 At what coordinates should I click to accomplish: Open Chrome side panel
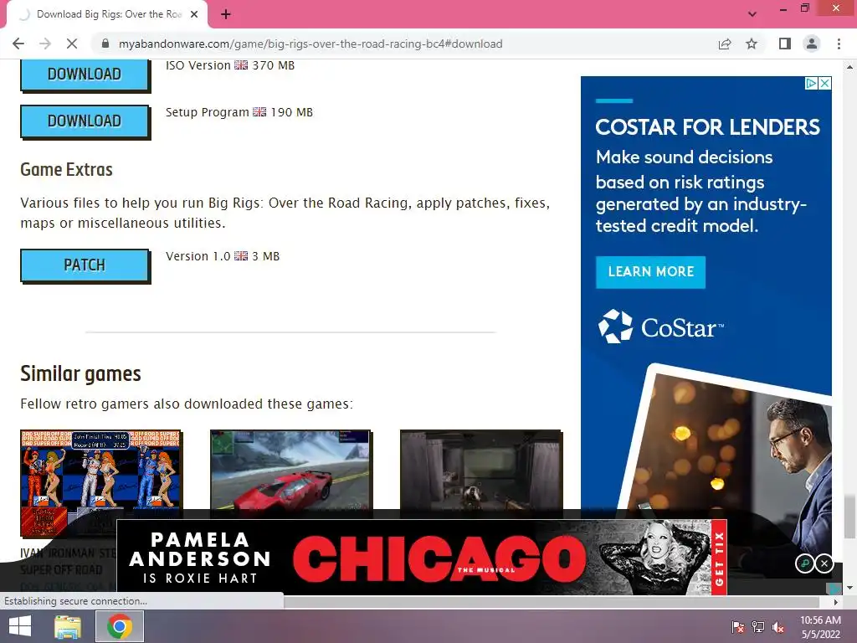(x=785, y=44)
